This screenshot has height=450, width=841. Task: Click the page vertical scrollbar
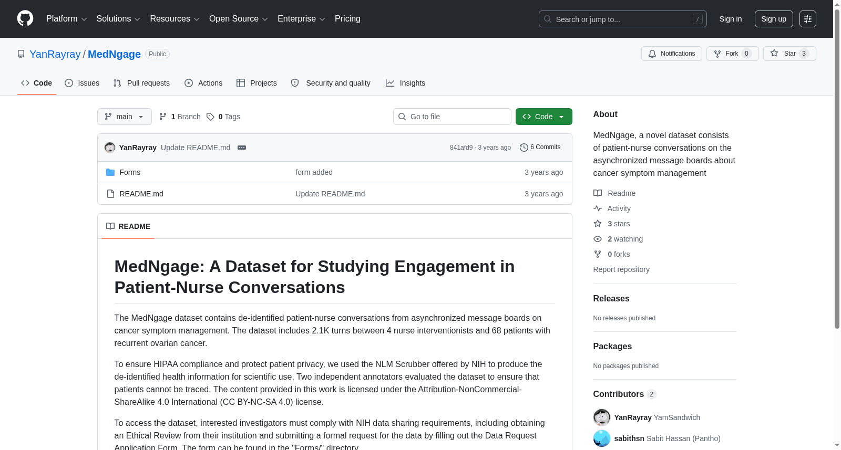[837, 168]
